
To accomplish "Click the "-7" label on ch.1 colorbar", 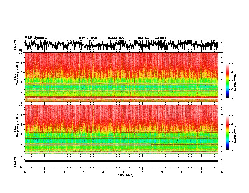I will click(x=232, y=98).
